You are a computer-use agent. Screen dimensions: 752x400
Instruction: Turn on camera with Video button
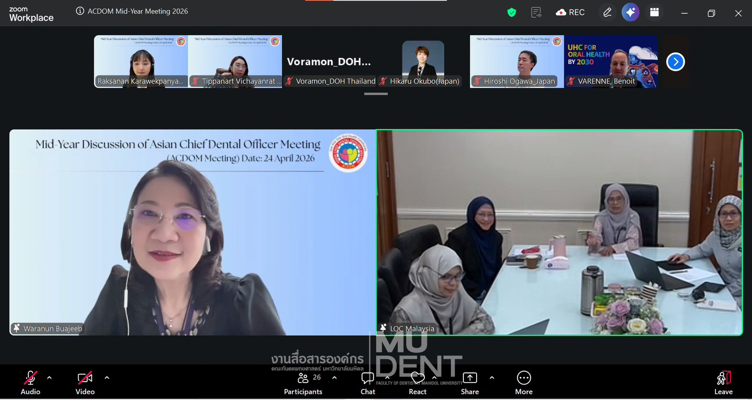[x=85, y=382]
